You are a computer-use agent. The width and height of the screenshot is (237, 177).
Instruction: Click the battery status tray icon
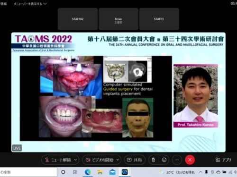tap(224, 172)
